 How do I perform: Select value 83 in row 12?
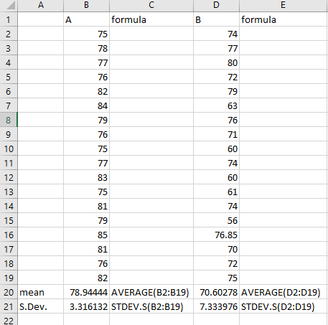pos(86,177)
